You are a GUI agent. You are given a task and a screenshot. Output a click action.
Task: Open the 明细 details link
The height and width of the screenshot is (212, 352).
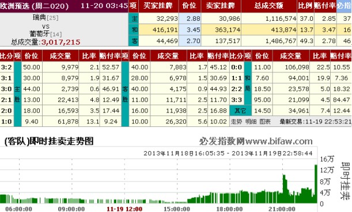click(251, 122)
